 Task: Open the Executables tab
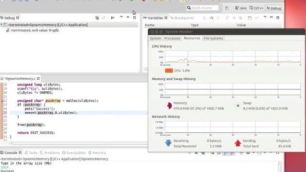point(74,153)
